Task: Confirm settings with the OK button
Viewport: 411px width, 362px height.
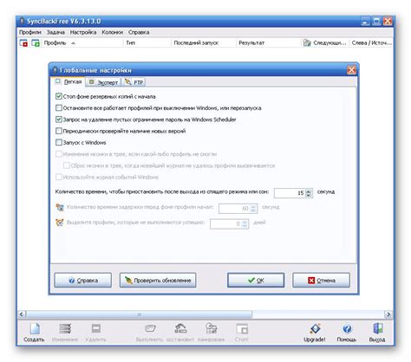Action: coord(256,280)
